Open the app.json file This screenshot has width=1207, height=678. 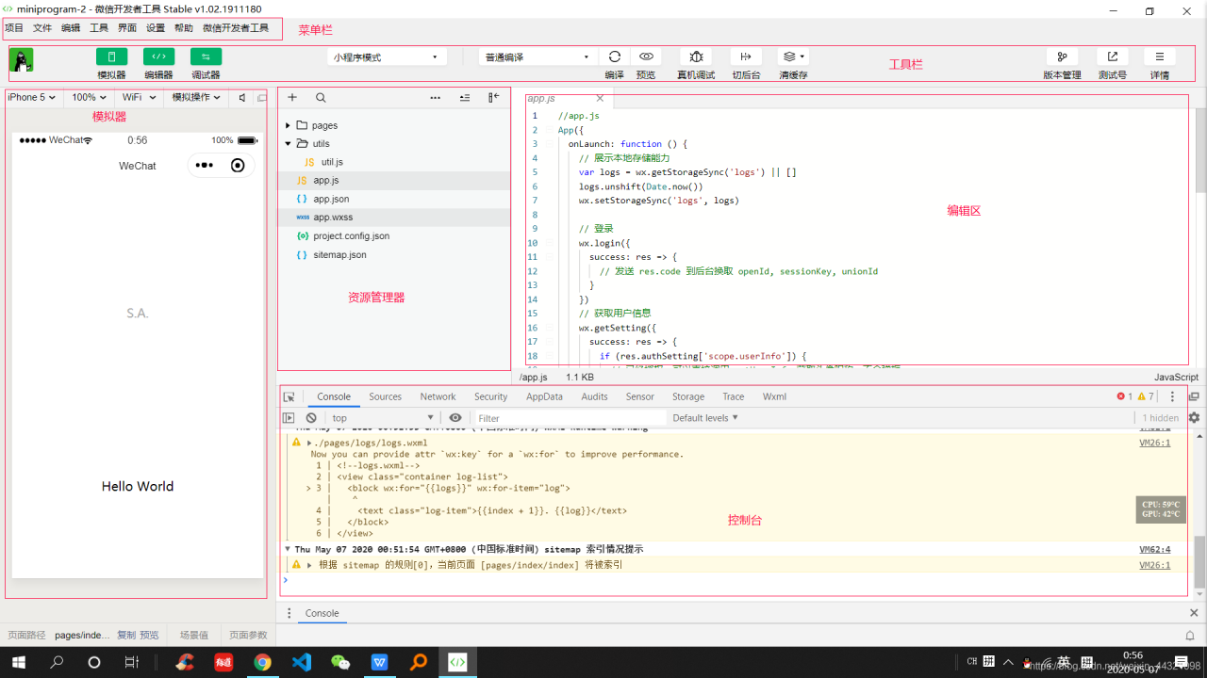pos(331,199)
